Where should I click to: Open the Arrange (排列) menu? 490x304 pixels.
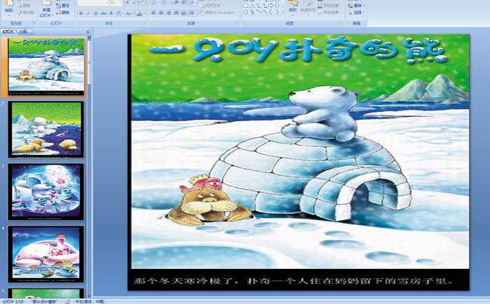[x=293, y=8]
